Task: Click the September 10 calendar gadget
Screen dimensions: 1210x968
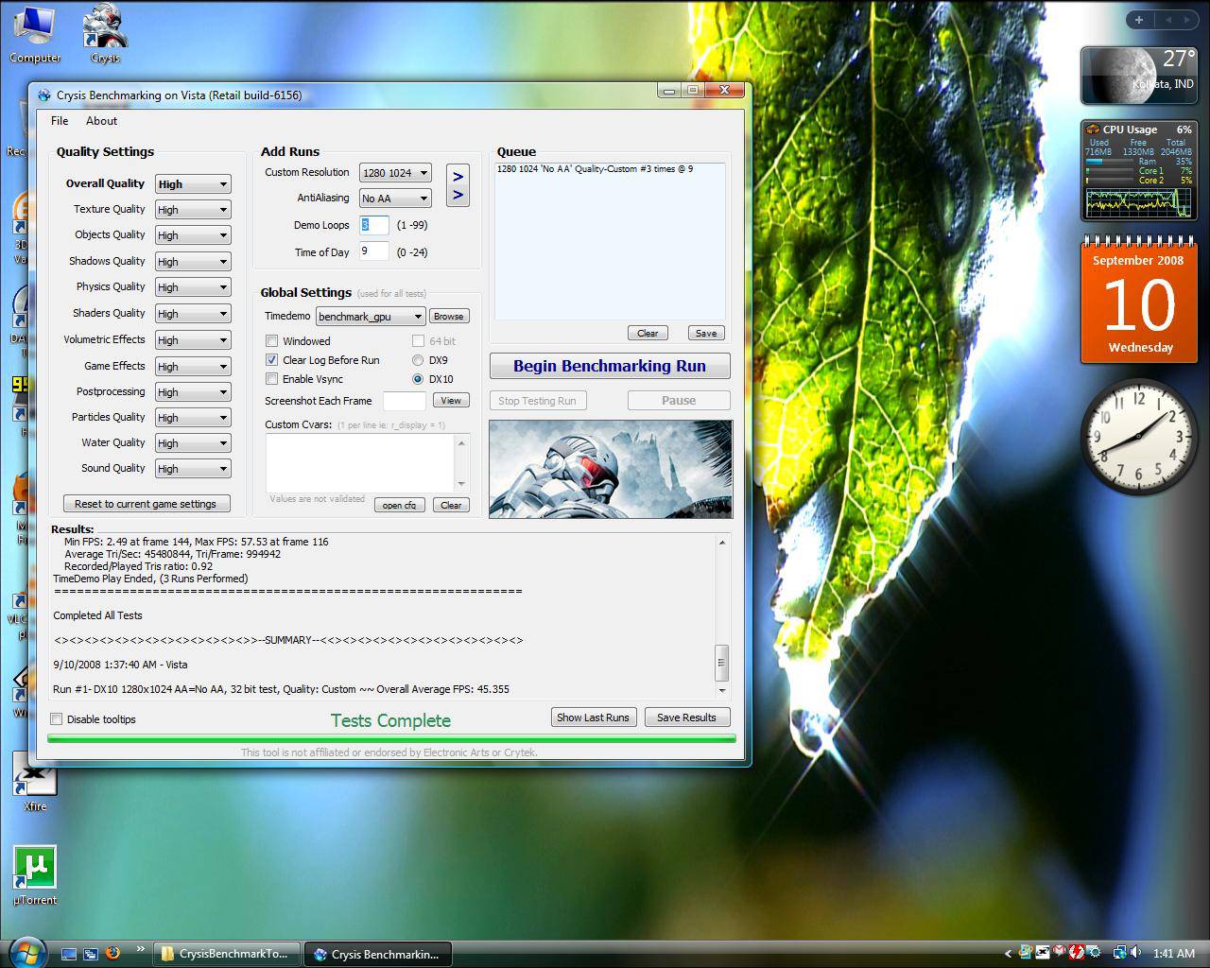Action: pyautogui.click(x=1139, y=302)
